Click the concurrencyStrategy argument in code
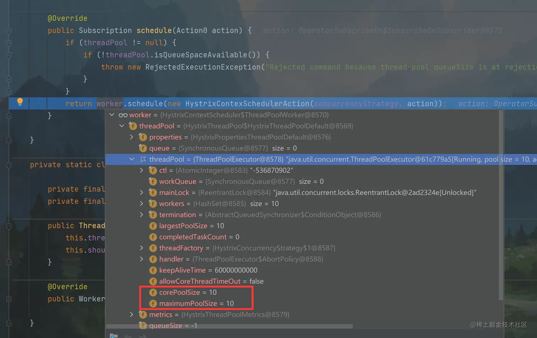 [x=356, y=104]
